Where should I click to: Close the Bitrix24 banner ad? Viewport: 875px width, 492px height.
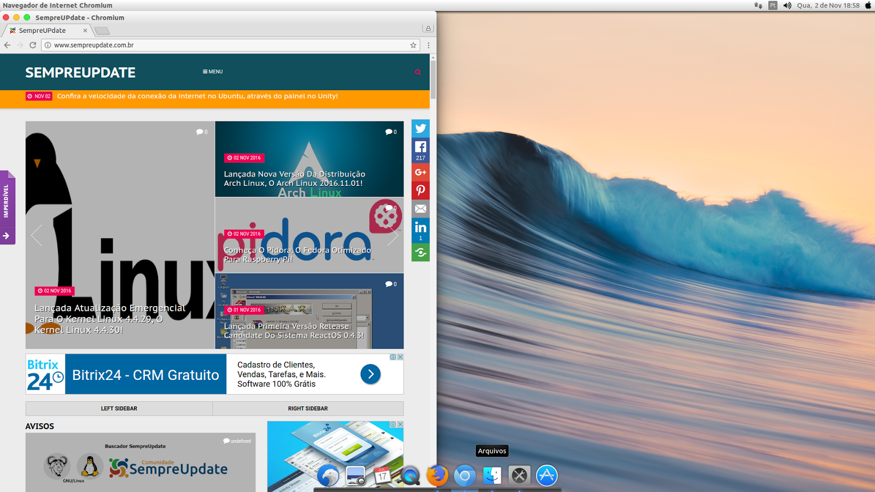tap(400, 357)
